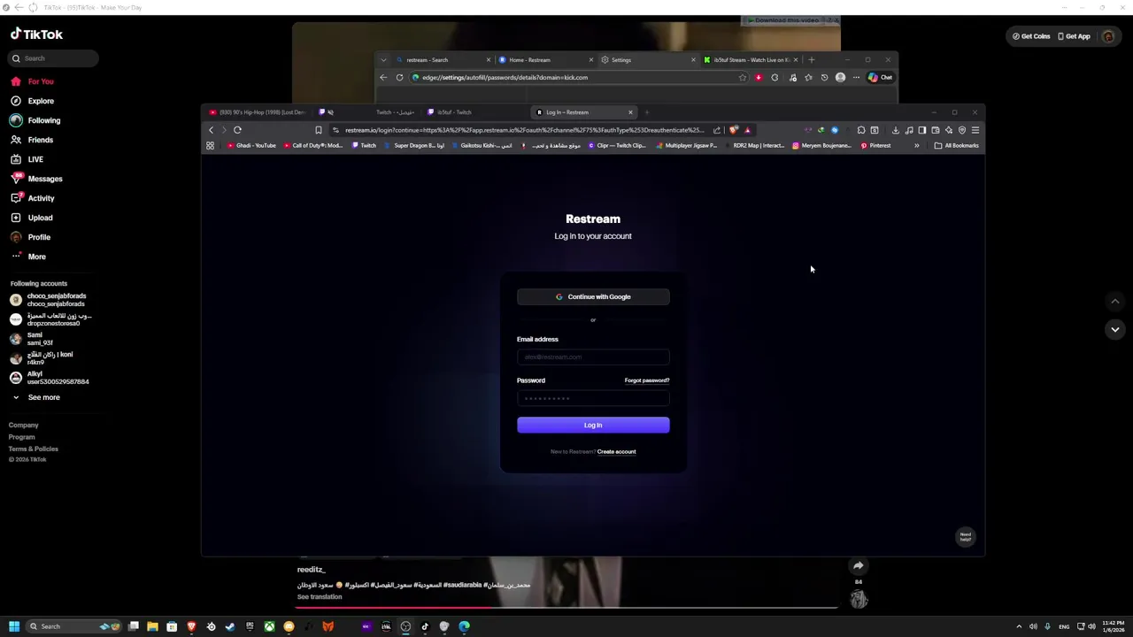Open Clipr — Twitch Clip bookmark
The width and height of the screenshot is (1133, 637).
coord(616,146)
